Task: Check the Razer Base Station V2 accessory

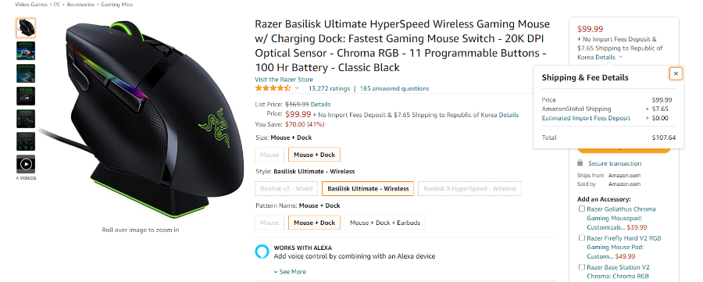Action: [x=581, y=267]
